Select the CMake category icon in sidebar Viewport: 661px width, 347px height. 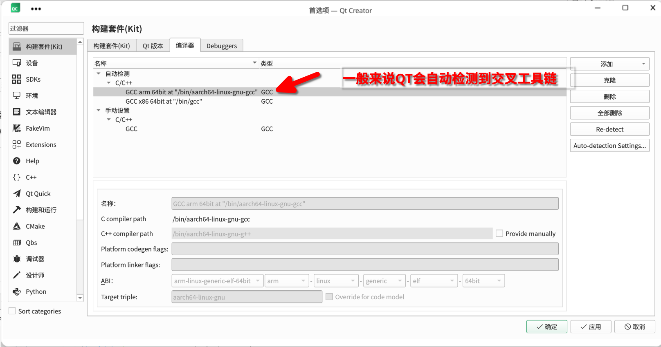click(x=17, y=226)
